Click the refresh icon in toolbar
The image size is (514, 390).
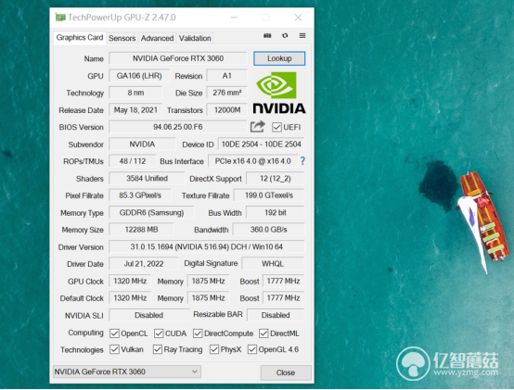pyautogui.click(x=285, y=35)
